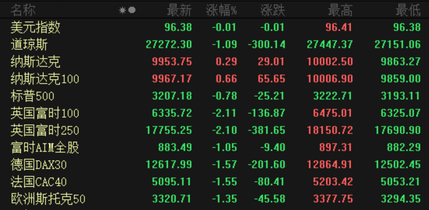Click change value -80.41 for 法国CAC40
This screenshot has width=429, height=210.
point(270,181)
